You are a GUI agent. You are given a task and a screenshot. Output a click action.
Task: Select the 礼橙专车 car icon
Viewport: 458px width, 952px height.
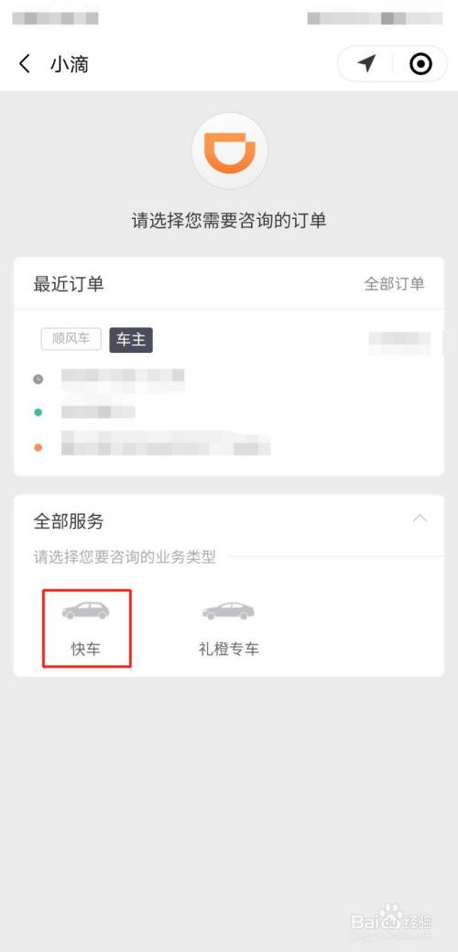click(228, 611)
